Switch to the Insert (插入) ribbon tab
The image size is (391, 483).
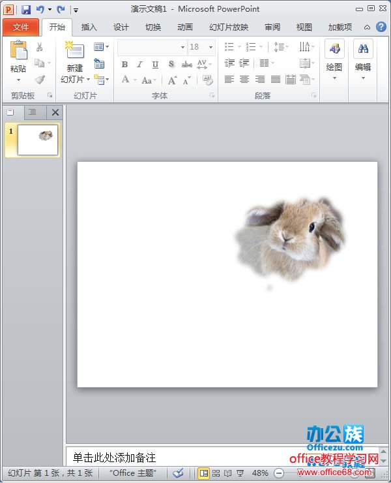pyautogui.click(x=89, y=27)
